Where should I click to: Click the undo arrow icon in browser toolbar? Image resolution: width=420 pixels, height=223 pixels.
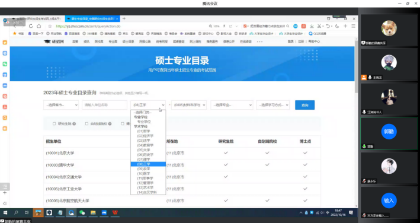click(x=328, y=26)
